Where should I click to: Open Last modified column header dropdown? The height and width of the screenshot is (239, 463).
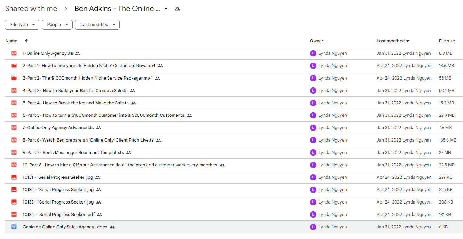click(408, 41)
